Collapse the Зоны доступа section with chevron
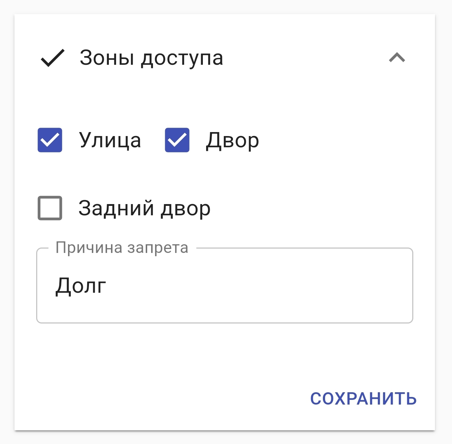Viewport: 452px width, 444px height. click(x=397, y=58)
